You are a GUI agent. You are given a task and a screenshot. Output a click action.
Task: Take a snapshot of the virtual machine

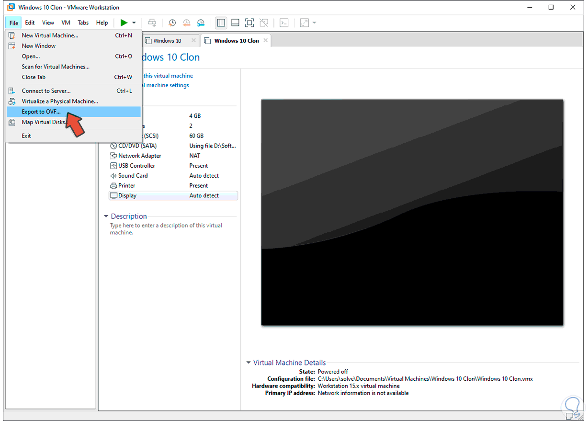tap(172, 23)
